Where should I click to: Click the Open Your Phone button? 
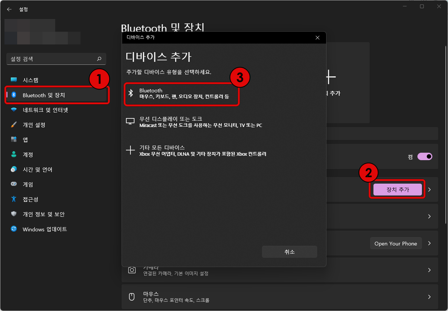pos(396,243)
